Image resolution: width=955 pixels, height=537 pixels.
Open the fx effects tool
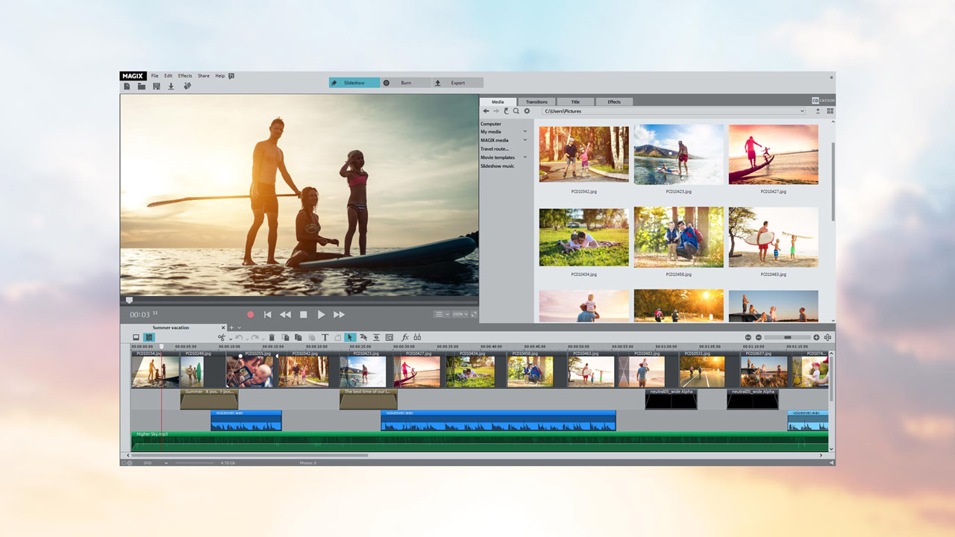coord(405,338)
